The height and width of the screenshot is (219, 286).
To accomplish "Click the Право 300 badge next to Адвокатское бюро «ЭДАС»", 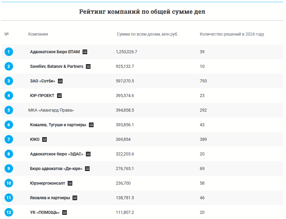I will coord(88,154).
